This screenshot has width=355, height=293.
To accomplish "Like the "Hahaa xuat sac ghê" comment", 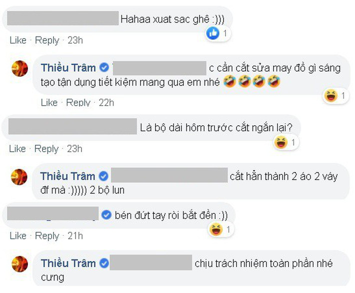I will [17, 40].
